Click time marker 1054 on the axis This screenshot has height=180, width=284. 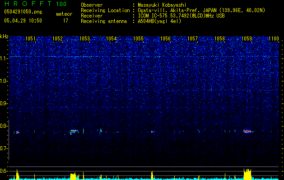coord(111,38)
